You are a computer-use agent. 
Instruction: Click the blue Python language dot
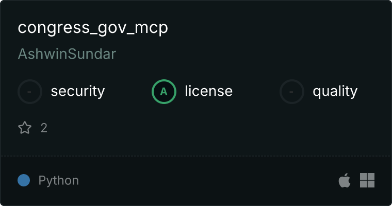[x=24, y=180]
